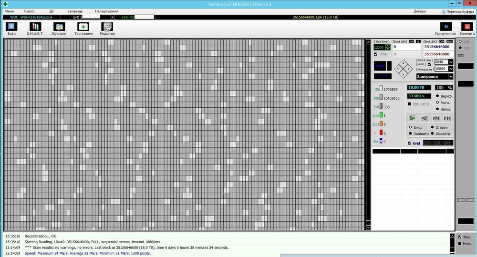This screenshot has height=257, width=477.
Task: Open the block size 2048 dropdown
Action: [451, 62]
